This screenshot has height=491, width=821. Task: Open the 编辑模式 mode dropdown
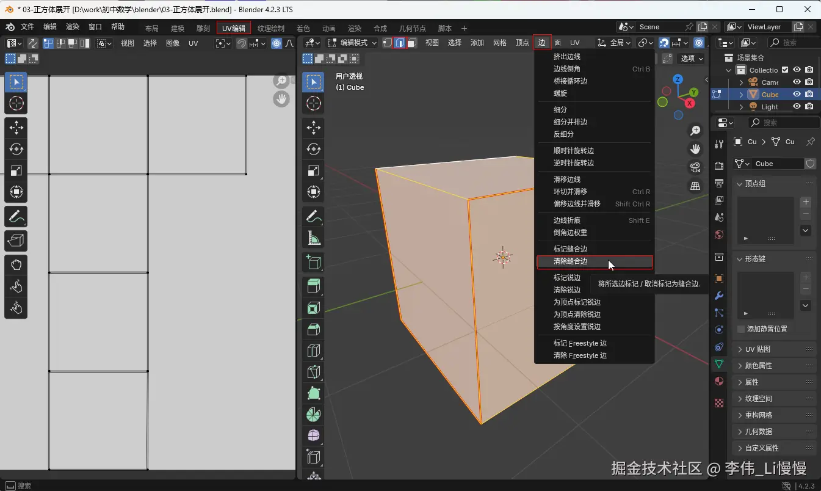pyautogui.click(x=352, y=43)
